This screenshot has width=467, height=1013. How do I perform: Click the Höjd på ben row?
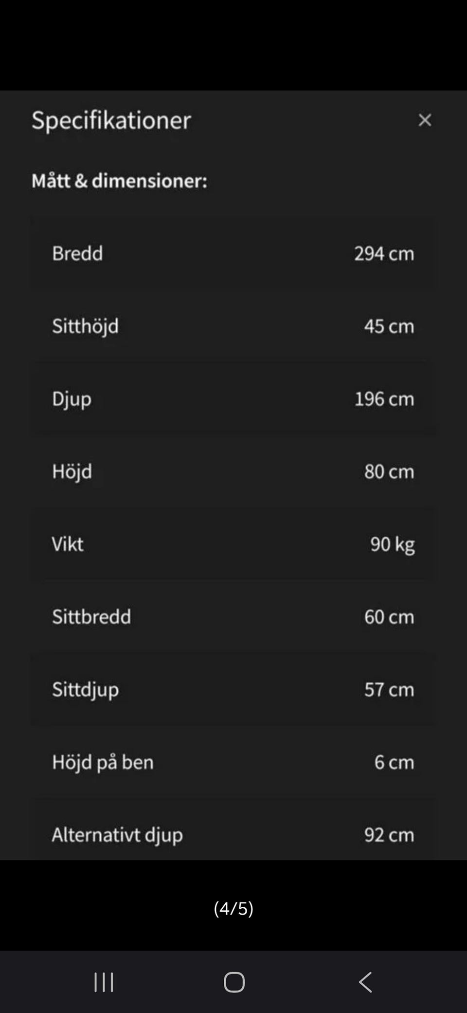[x=233, y=762]
